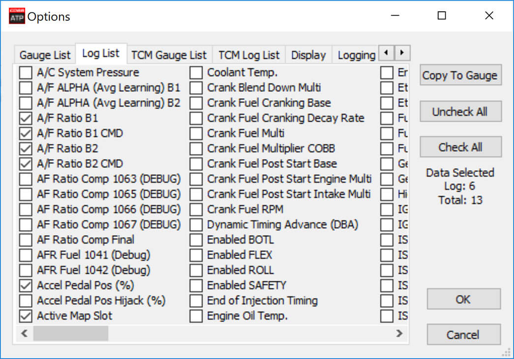Open the TCM Gauge List tab
514x359 pixels.
(x=169, y=55)
